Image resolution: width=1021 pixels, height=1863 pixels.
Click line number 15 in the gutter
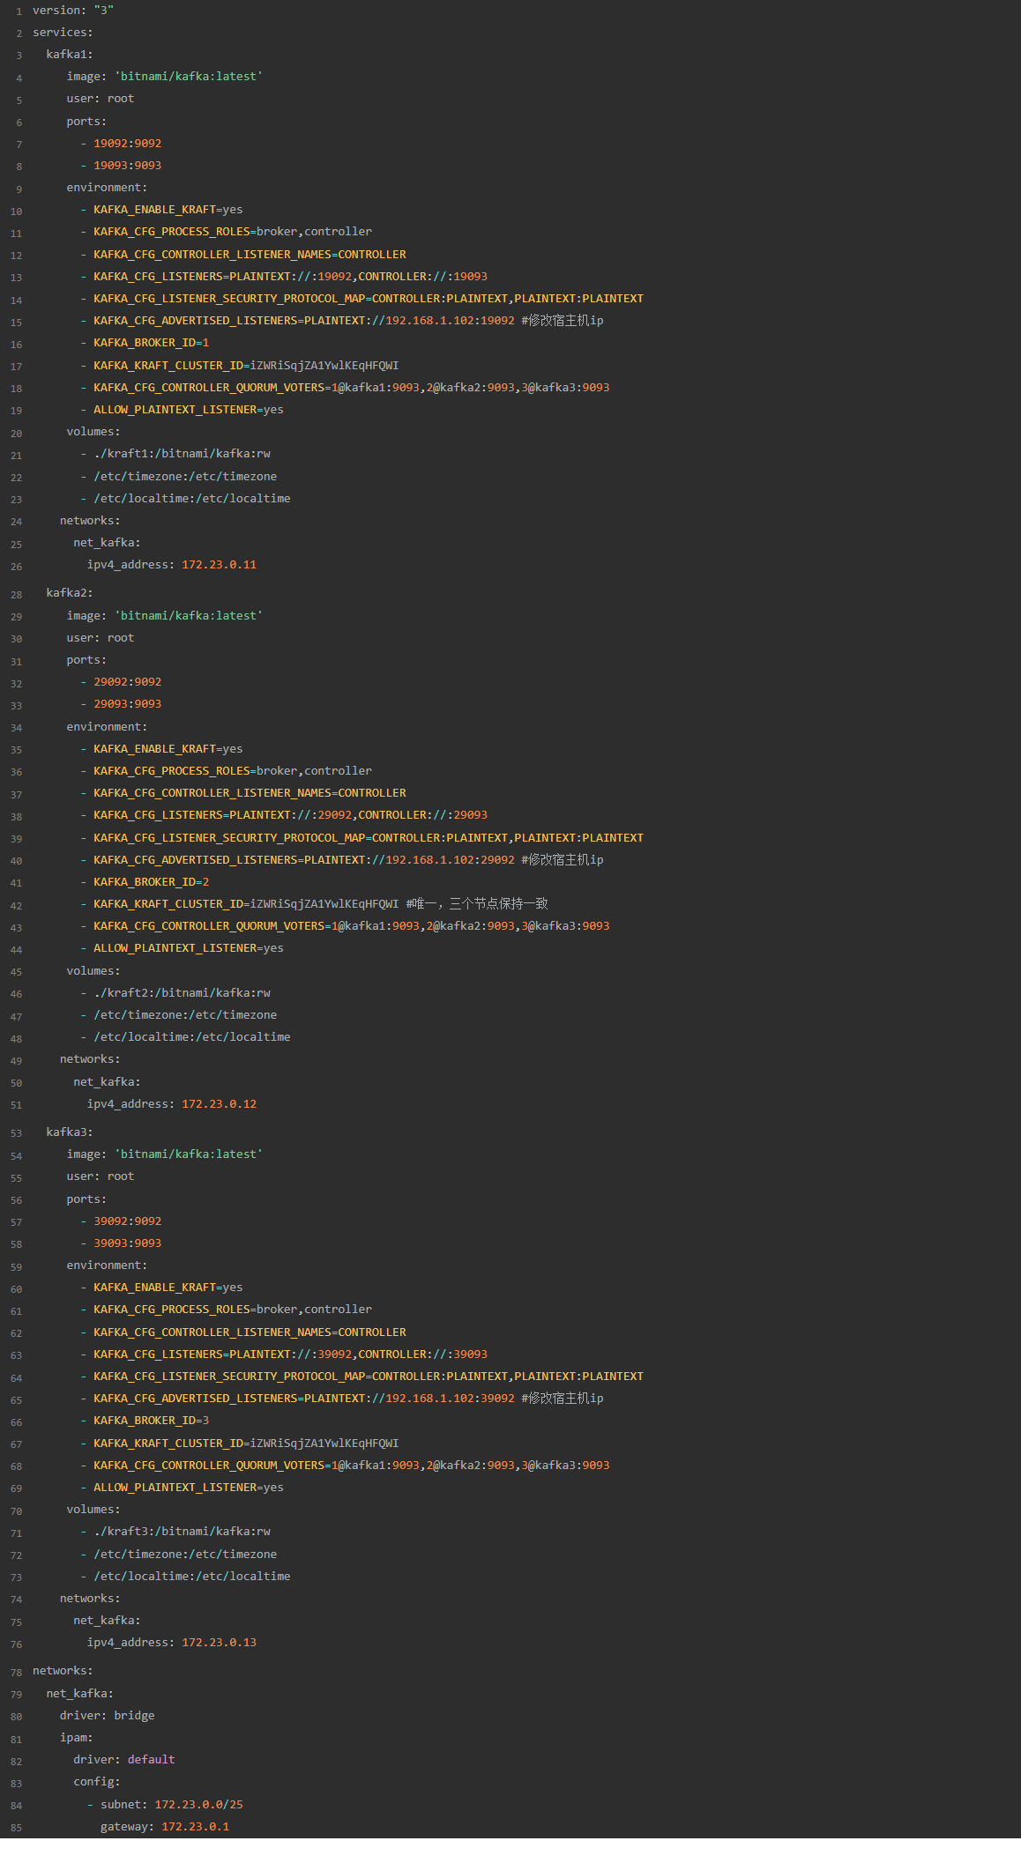[x=17, y=323]
